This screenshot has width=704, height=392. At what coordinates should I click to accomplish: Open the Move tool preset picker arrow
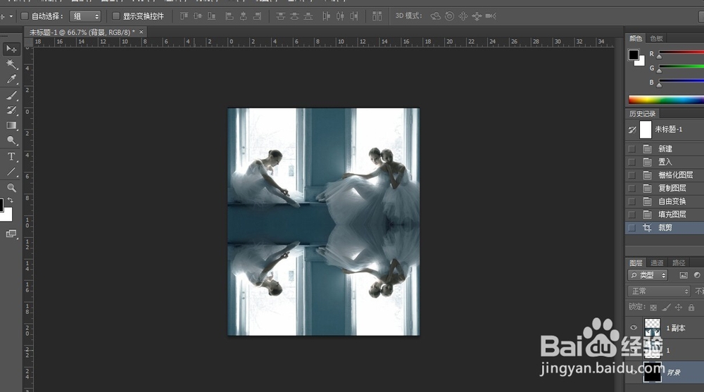pos(11,16)
